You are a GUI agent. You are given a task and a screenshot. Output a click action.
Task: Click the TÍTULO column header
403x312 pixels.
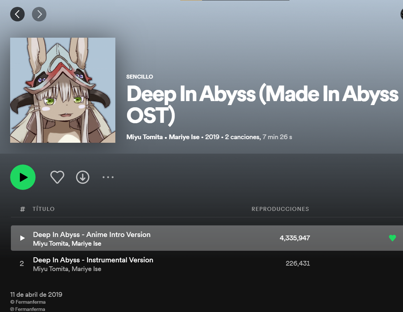coord(44,209)
